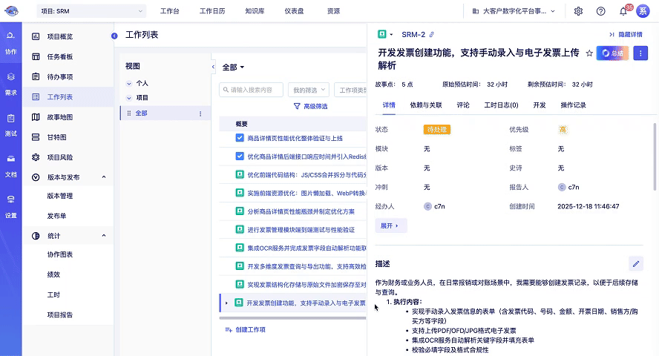Open notifications bell icon
This screenshot has height=356, width=659.
[x=623, y=11]
